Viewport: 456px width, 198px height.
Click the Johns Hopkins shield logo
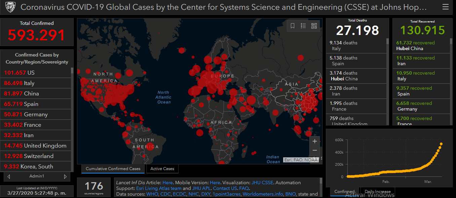pos(10,7)
